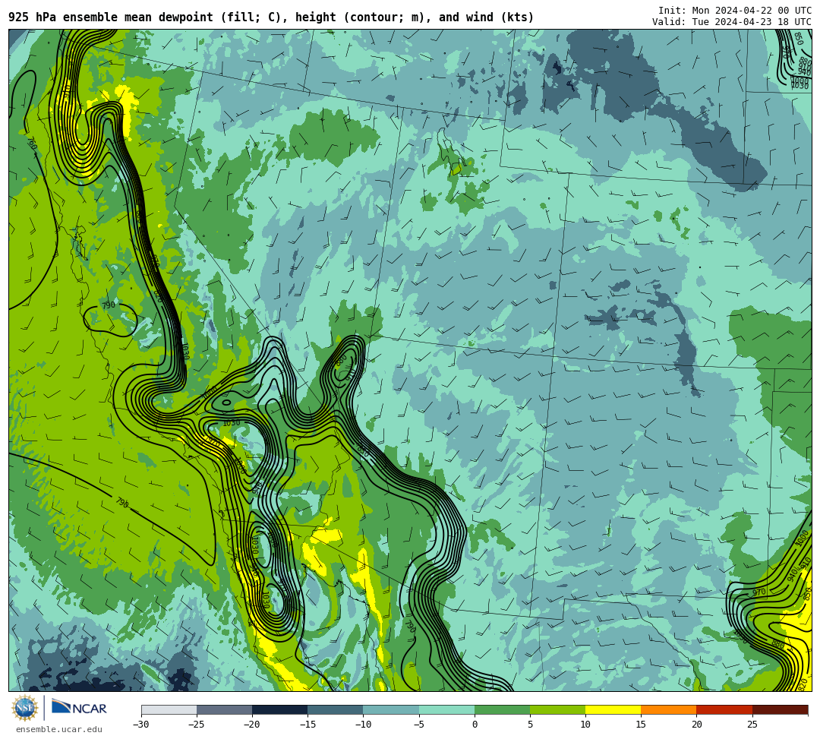This screenshot has width=820, height=739.
Task: Pick the medium green 0 to 5 swatch
Action: (x=502, y=709)
